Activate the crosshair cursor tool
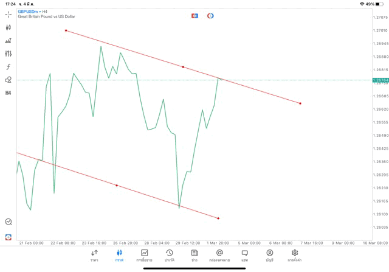The width and height of the screenshot is (389, 272). (9, 14)
